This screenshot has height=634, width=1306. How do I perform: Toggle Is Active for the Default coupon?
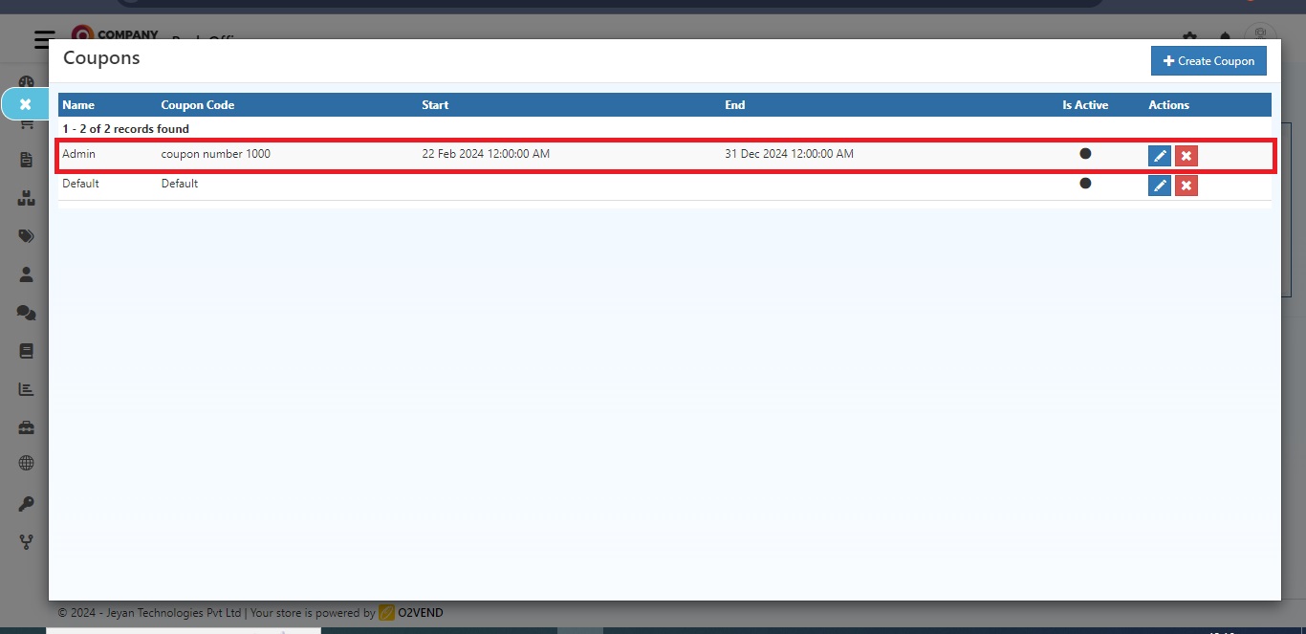(x=1085, y=184)
